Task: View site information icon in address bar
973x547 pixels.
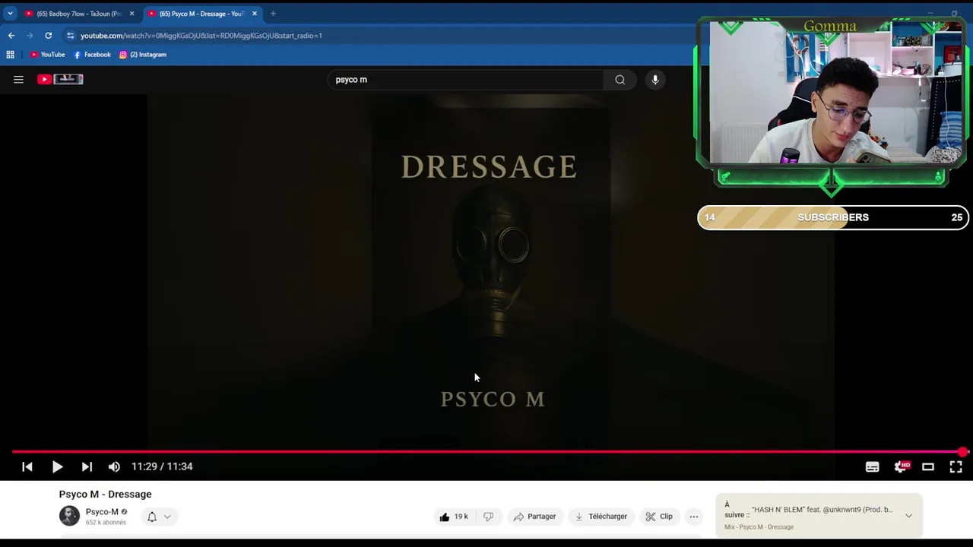Action: point(70,35)
